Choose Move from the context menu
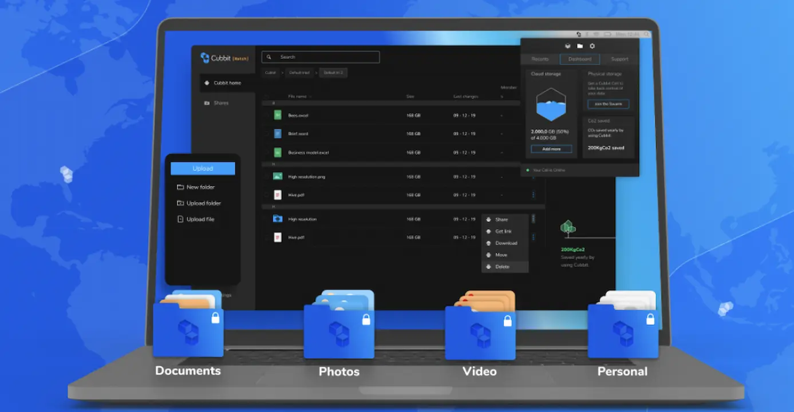This screenshot has width=794, height=412. [x=505, y=255]
